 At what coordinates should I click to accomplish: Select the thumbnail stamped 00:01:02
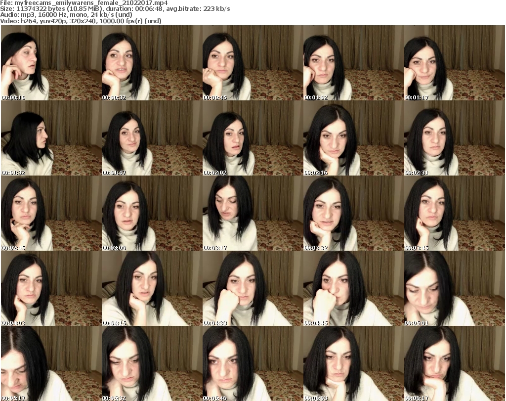[x=353, y=63]
